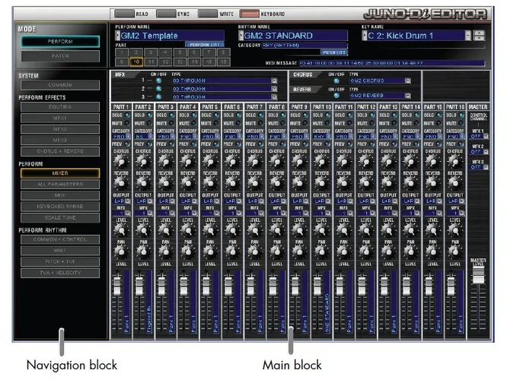Click the key name up/down stepper
The width and height of the screenshot is (513, 380).
[479, 36]
